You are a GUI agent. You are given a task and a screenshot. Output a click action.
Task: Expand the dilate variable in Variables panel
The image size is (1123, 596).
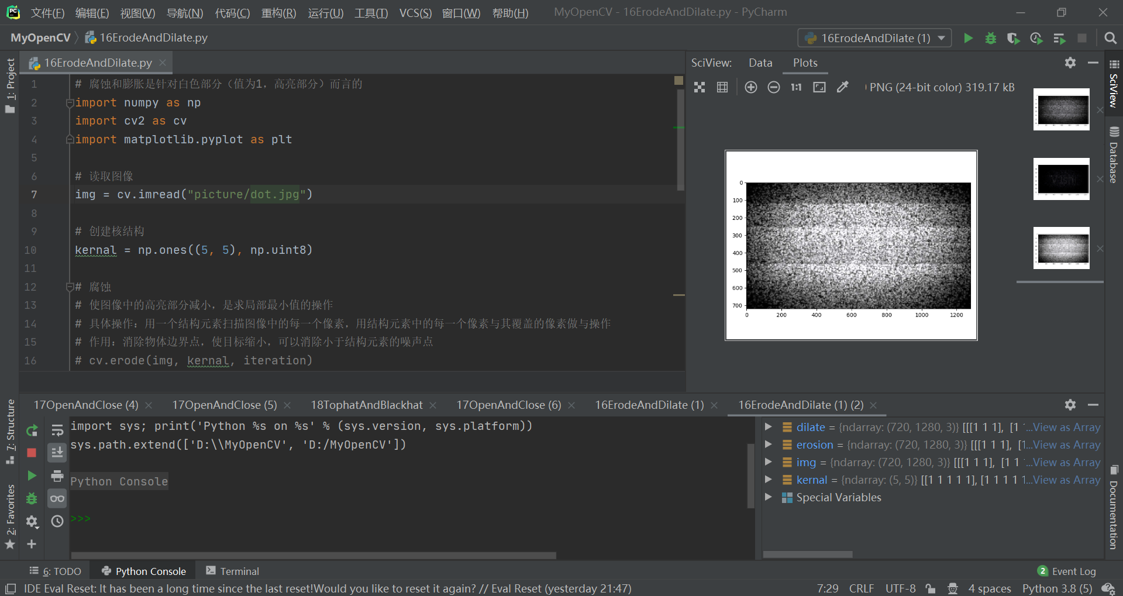click(768, 427)
